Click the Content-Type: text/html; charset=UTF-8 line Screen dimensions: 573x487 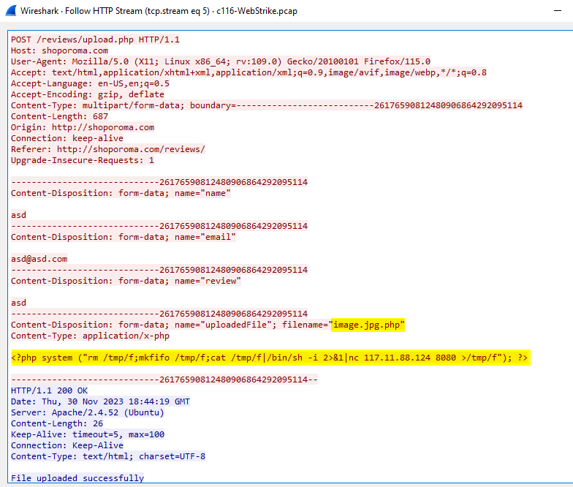pos(108,456)
